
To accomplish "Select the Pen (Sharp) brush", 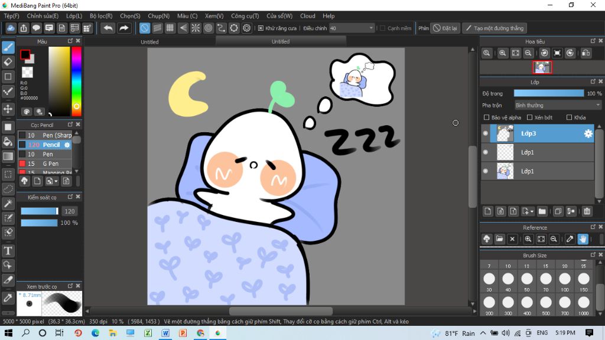I will pos(45,135).
